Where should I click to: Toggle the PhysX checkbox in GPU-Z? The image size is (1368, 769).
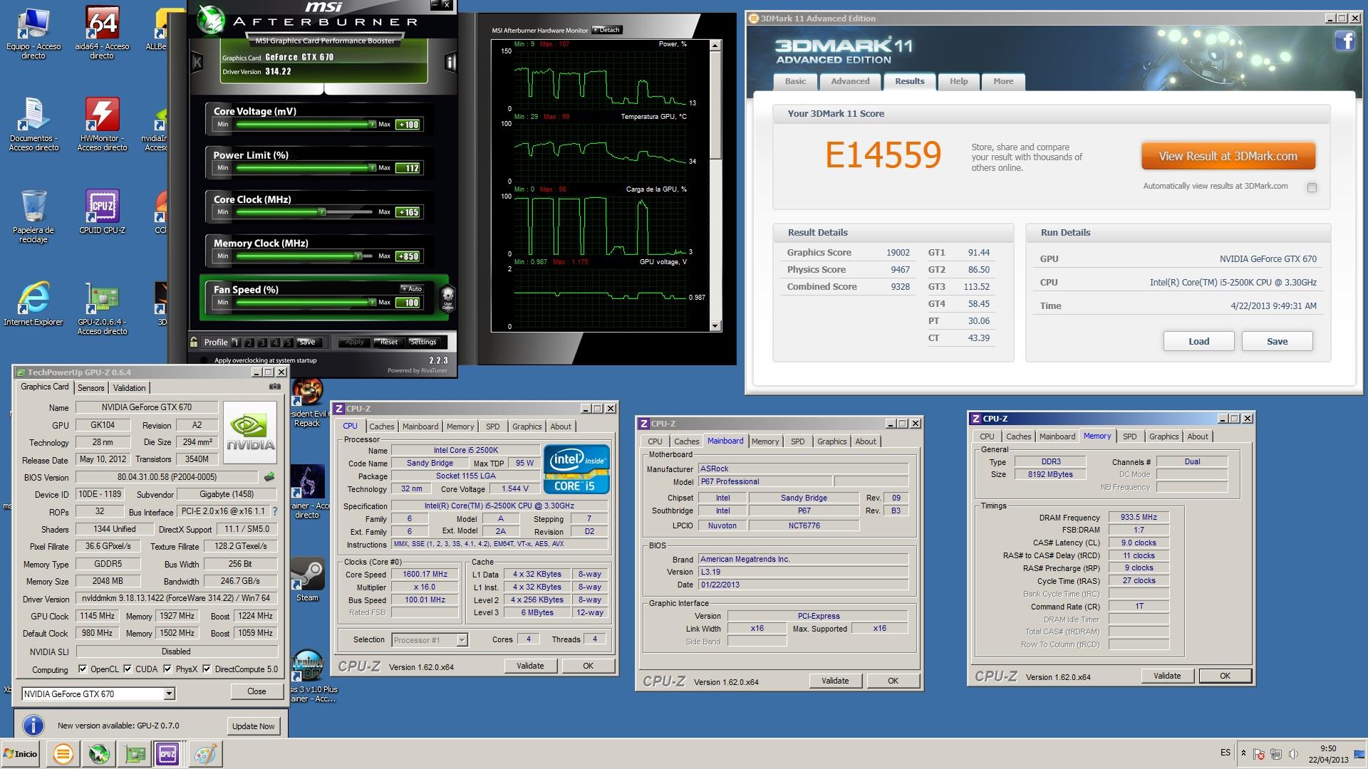point(167,669)
